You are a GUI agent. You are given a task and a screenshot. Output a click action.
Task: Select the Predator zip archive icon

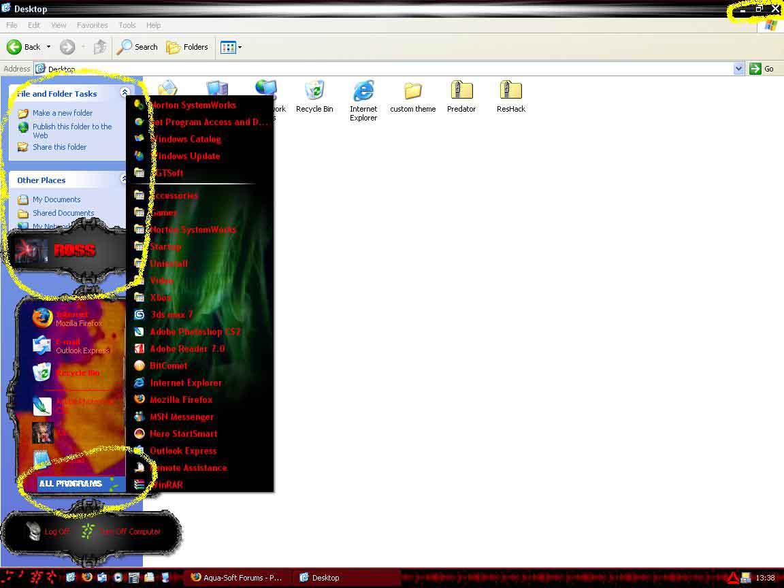[x=461, y=96]
